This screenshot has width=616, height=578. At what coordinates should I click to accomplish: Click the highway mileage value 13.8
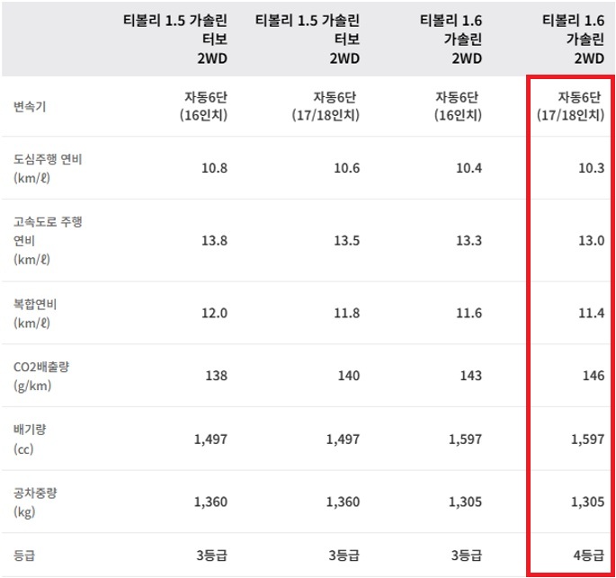(x=215, y=241)
